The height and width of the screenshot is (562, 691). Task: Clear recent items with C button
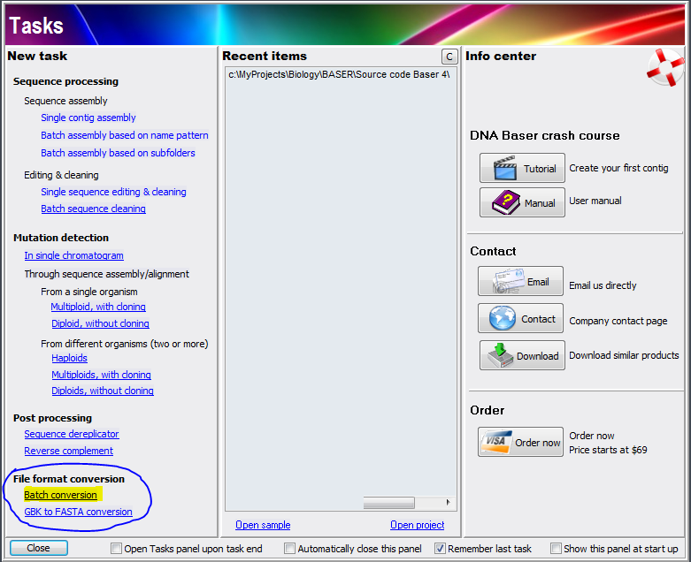tap(449, 57)
